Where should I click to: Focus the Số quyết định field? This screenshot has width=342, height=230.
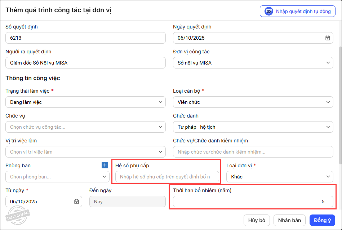[x=85, y=38]
